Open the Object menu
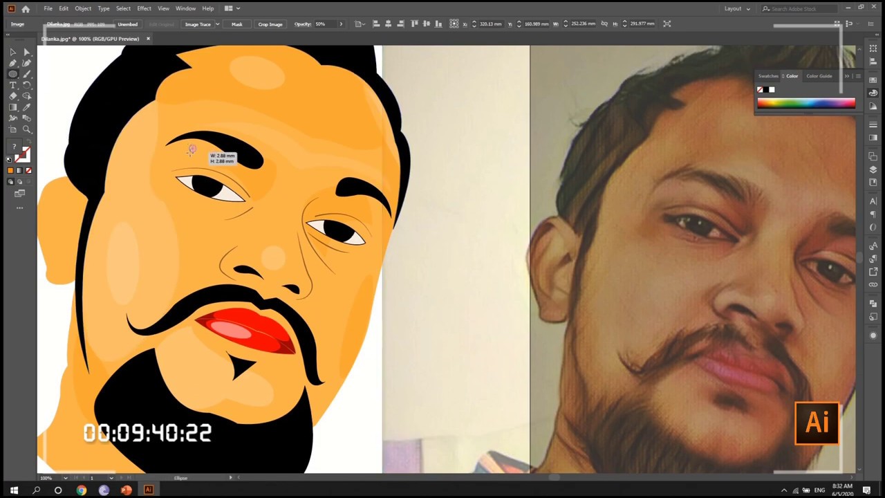Image resolution: width=885 pixels, height=498 pixels. point(83,8)
